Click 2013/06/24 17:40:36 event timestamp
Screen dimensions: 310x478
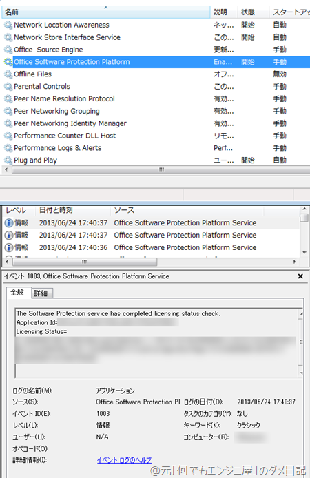tap(73, 247)
